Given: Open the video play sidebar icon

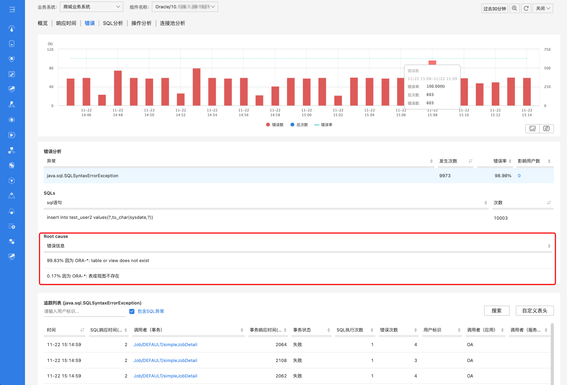Looking at the screenshot, I should 12,135.
